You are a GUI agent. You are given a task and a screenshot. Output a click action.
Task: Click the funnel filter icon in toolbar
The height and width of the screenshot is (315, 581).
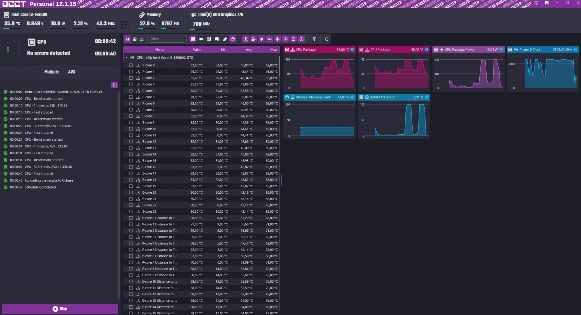pos(314,39)
